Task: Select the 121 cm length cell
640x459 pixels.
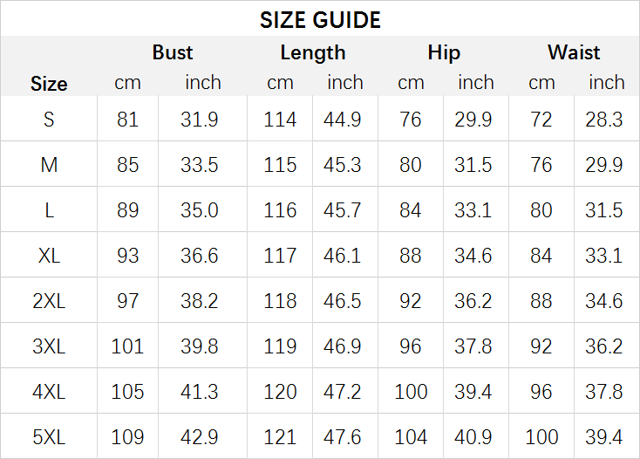Action: point(280,437)
